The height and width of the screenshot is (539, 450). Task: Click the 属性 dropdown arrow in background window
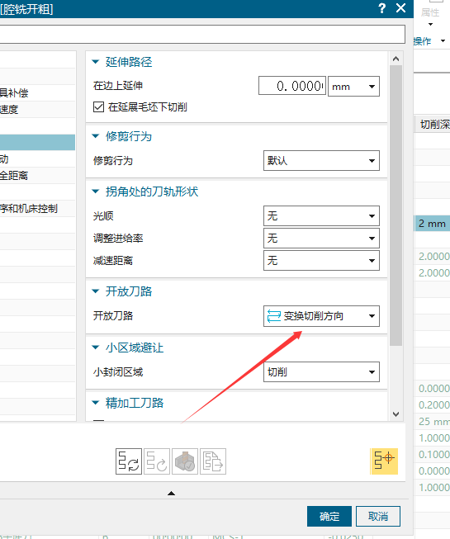click(x=431, y=25)
